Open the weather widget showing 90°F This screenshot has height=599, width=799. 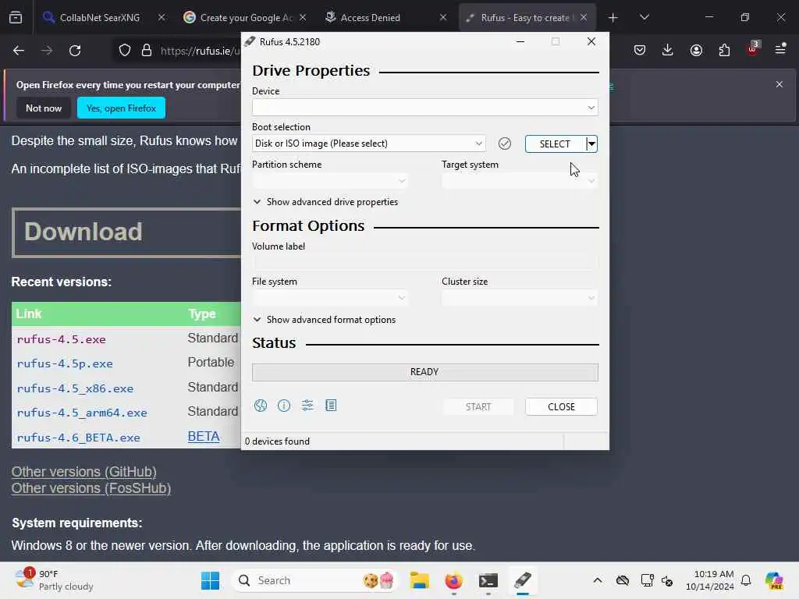coord(54,580)
